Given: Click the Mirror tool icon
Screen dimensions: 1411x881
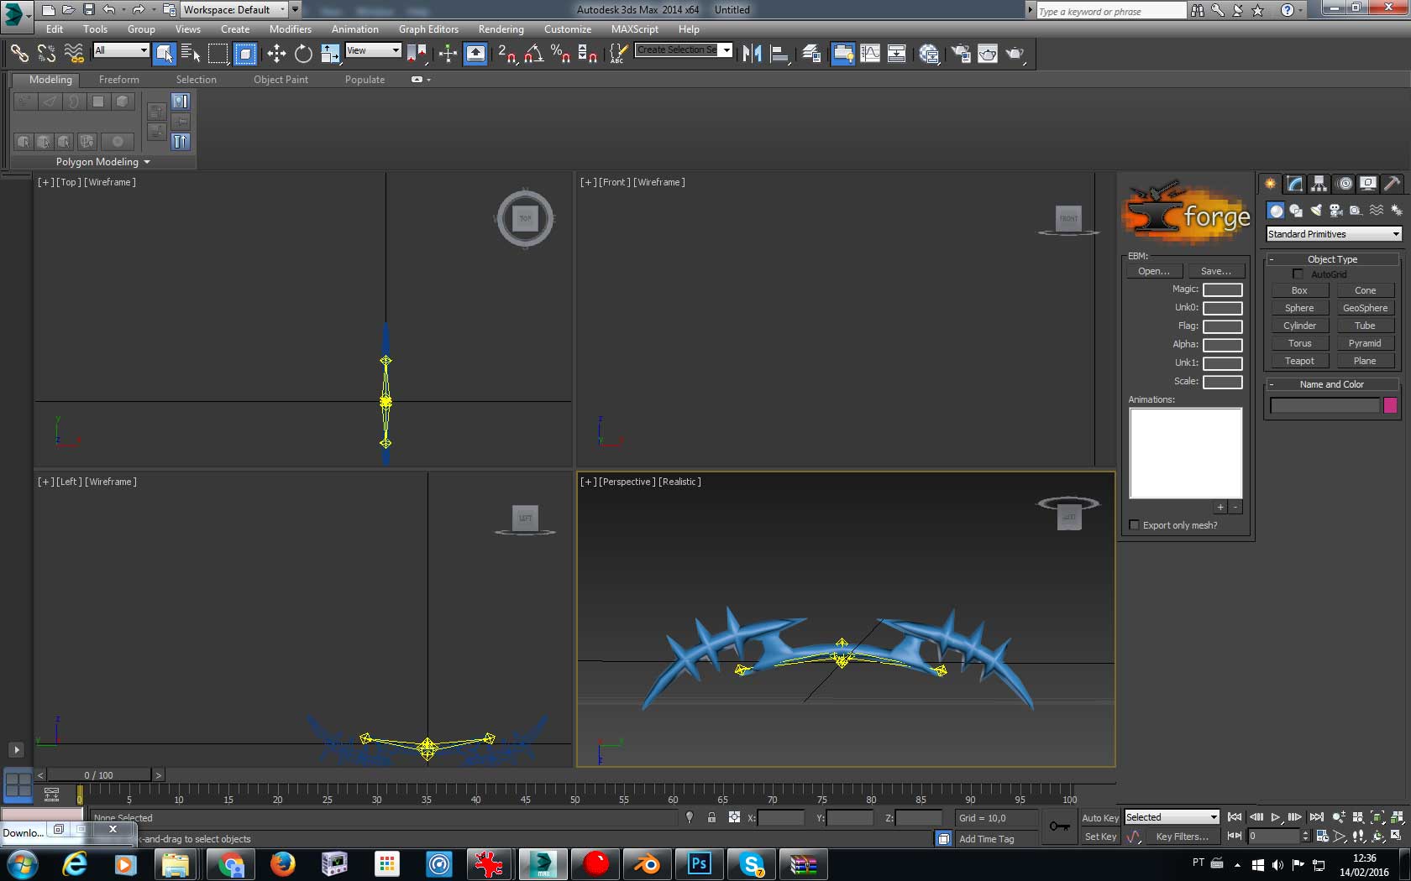Looking at the screenshot, I should 752,54.
